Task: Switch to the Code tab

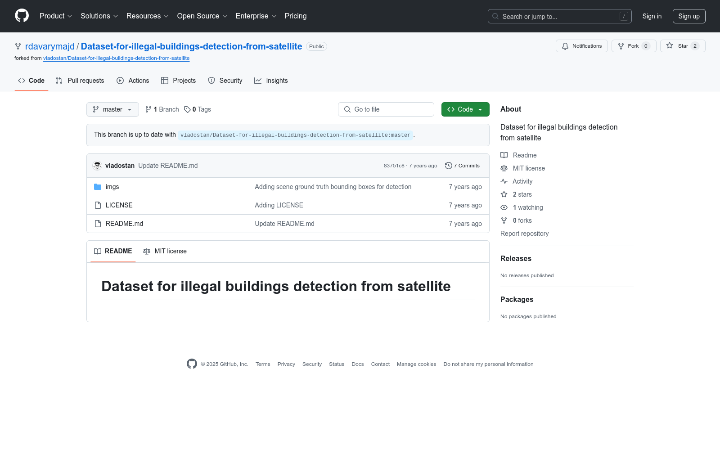Action: click(31, 81)
